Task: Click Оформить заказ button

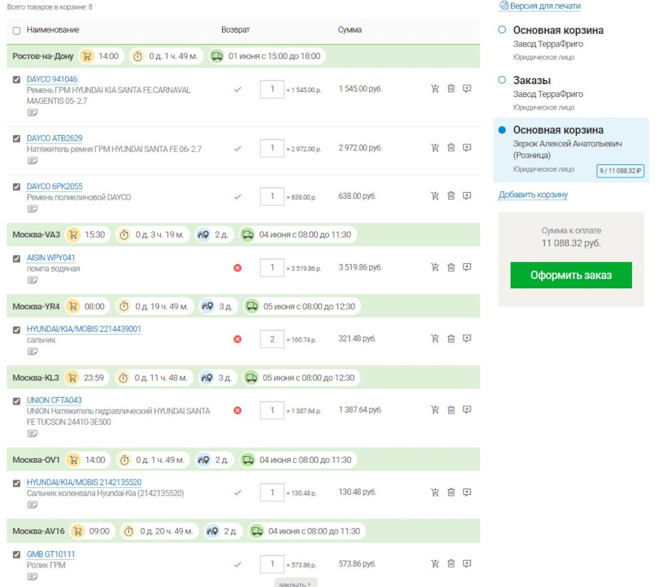Action: [571, 275]
